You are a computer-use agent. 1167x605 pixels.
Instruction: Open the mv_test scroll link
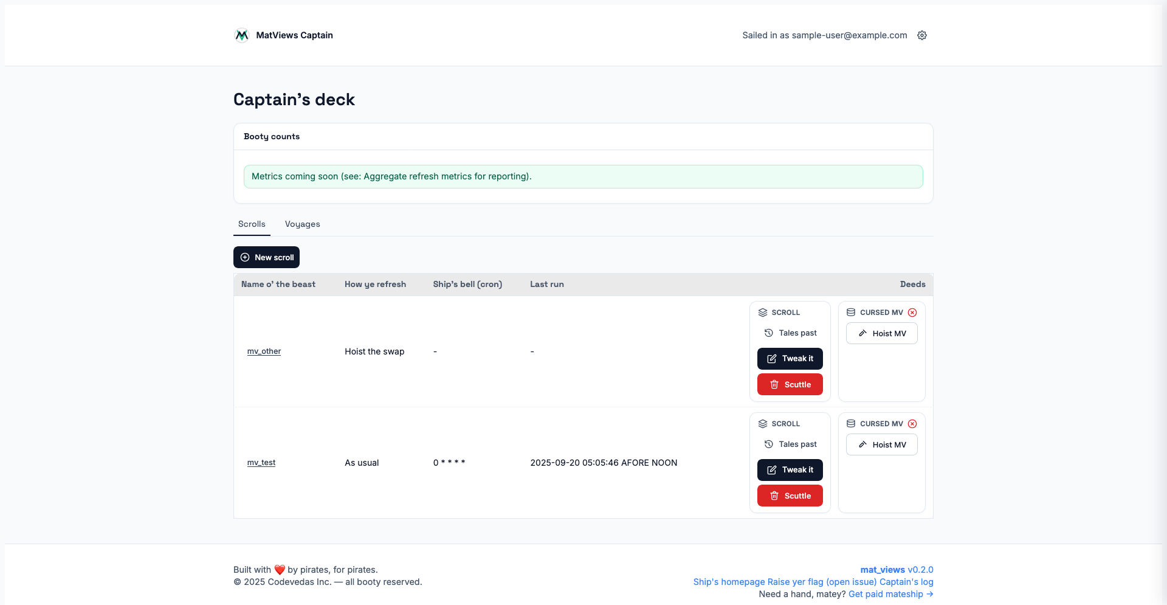pos(261,463)
